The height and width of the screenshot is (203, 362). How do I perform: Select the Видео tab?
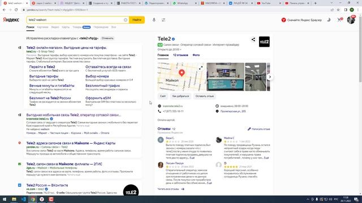pyautogui.click(x=55, y=27)
